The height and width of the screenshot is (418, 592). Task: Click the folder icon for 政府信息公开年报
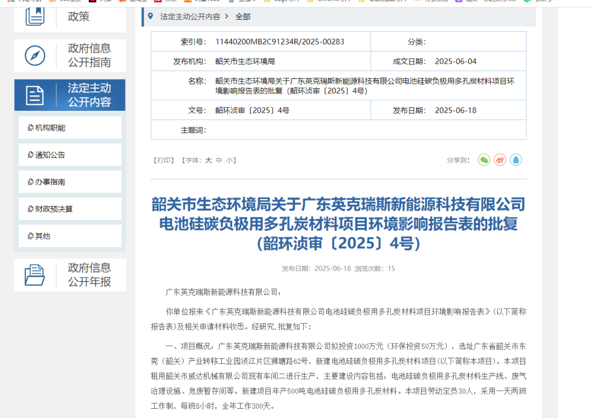click(x=35, y=275)
